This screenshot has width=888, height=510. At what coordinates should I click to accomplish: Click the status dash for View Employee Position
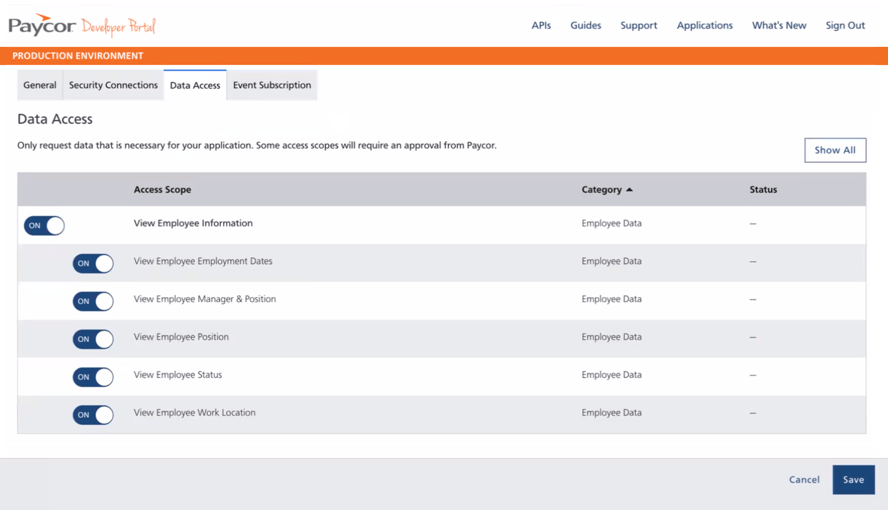(753, 337)
